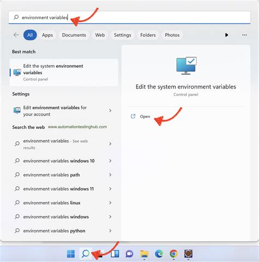259x262 pixels.
Task: Click the magnifier icon in search box
Action: (16, 17)
